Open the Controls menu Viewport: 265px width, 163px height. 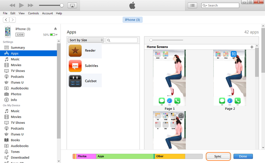coord(33,13)
